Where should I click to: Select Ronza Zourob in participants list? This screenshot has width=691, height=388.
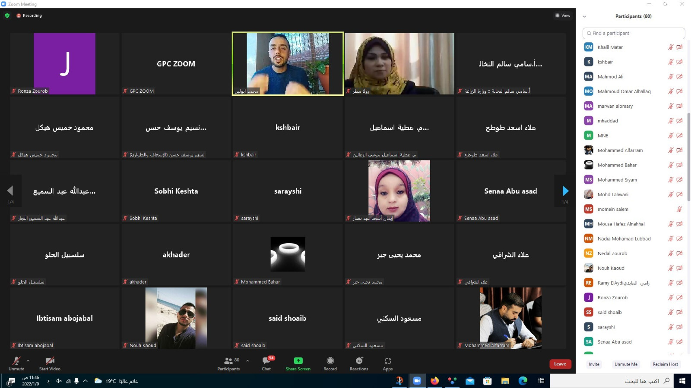tap(612, 297)
